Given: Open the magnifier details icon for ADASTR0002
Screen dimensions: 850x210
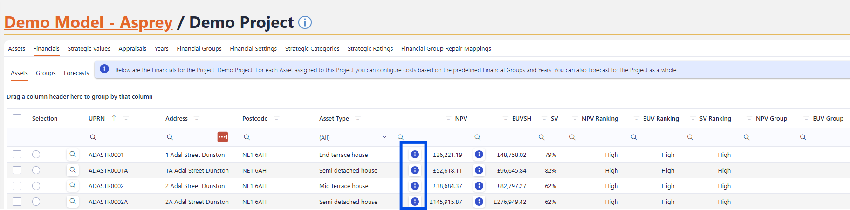Looking at the screenshot, I should [x=73, y=186].
